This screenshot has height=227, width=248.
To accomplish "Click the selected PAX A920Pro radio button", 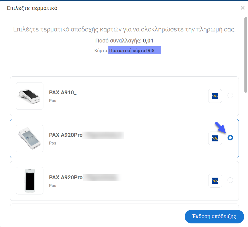I will pyautogui.click(x=230, y=138).
